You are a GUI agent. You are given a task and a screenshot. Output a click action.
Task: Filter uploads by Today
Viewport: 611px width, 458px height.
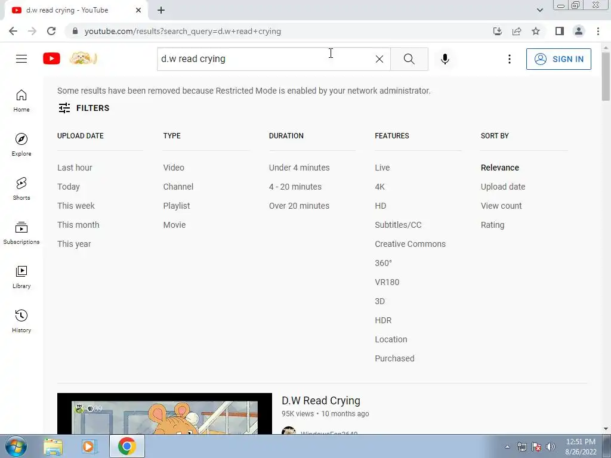coord(69,187)
